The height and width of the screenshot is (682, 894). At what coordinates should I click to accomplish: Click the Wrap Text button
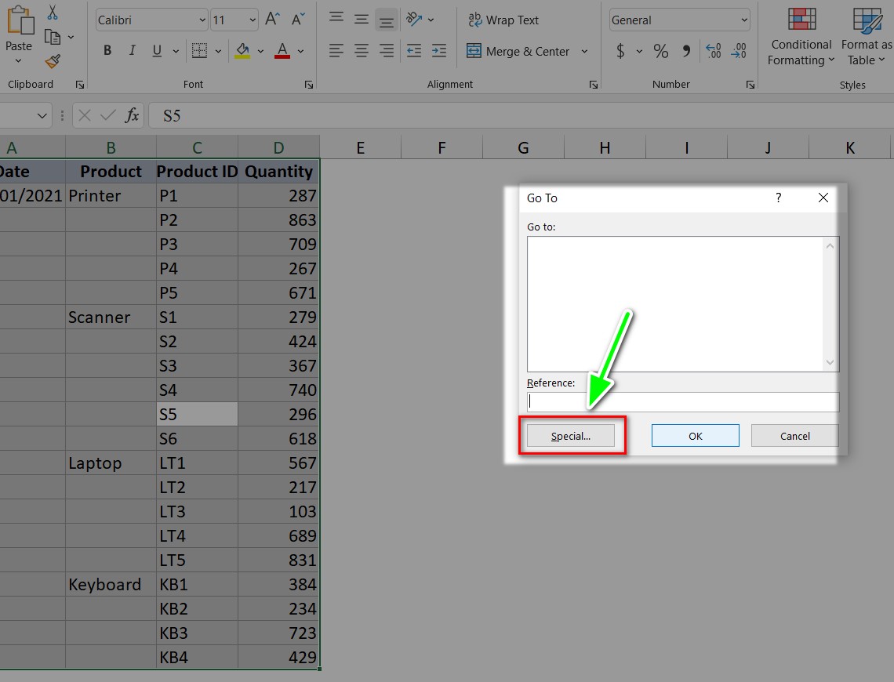click(x=503, y=20)
